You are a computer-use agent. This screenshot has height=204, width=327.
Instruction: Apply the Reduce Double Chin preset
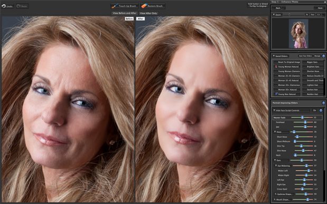[312, 76]
